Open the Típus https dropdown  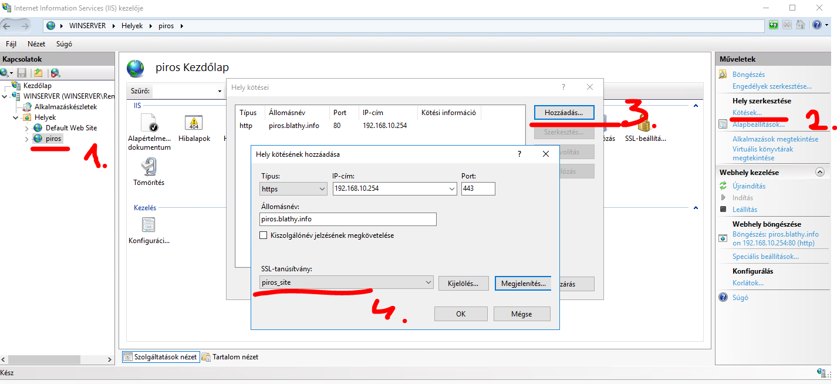293,189
